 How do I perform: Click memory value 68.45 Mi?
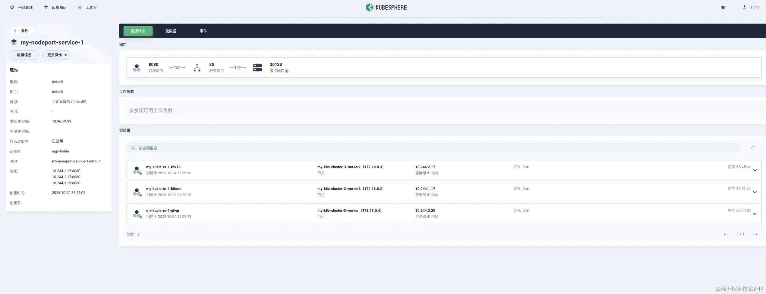tap(739, 167)
